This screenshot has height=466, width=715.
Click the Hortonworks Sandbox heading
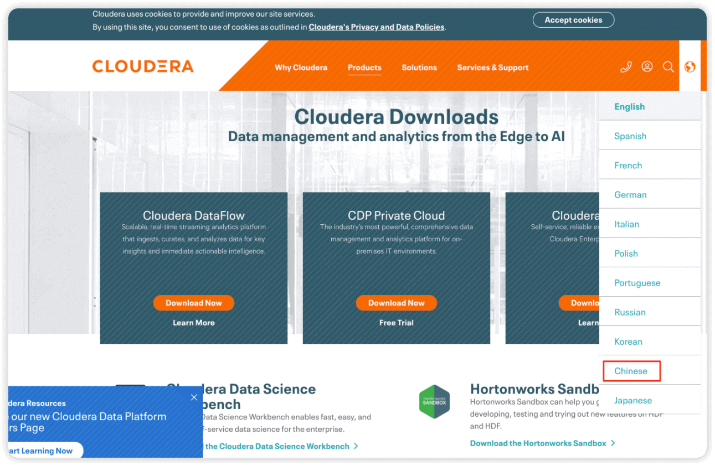[x=534, y=389]
